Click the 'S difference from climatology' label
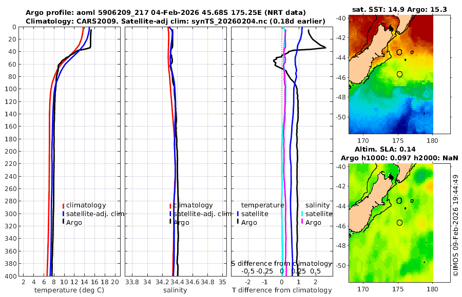Screen dimensions: 462x297 click(281, 263)
